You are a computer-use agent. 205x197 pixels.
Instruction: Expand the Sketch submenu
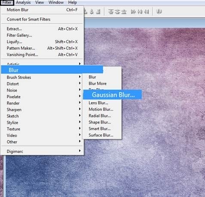click(42, 116)
